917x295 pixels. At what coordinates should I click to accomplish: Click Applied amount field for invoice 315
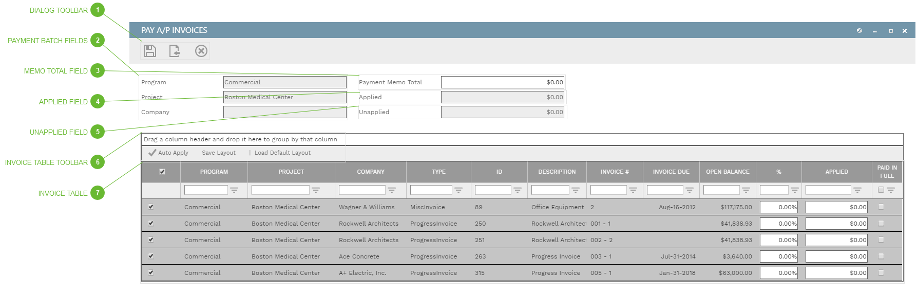click(x=836, y=273)
